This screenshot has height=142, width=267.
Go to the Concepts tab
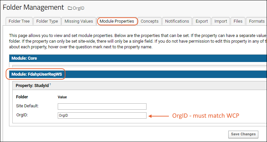coord(150,21)
